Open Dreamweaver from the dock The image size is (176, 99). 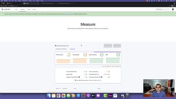coord(110,96)
